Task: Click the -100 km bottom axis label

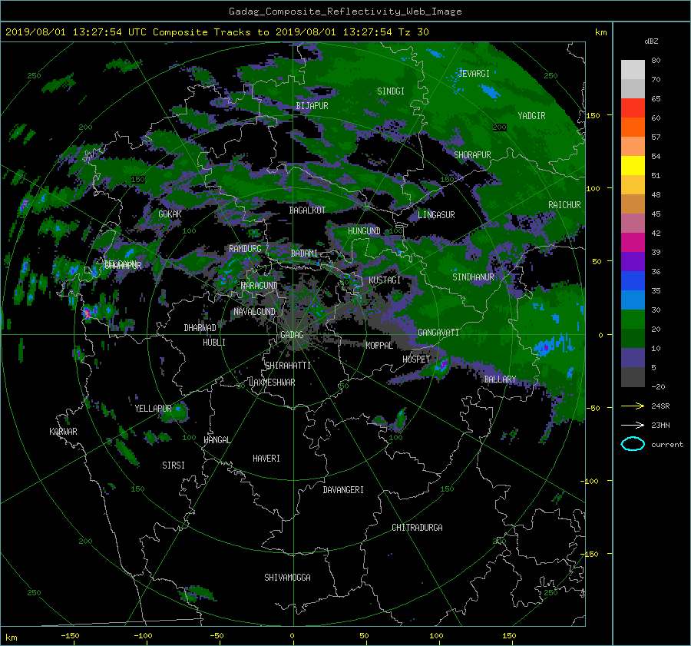Action: pos(144,636)
